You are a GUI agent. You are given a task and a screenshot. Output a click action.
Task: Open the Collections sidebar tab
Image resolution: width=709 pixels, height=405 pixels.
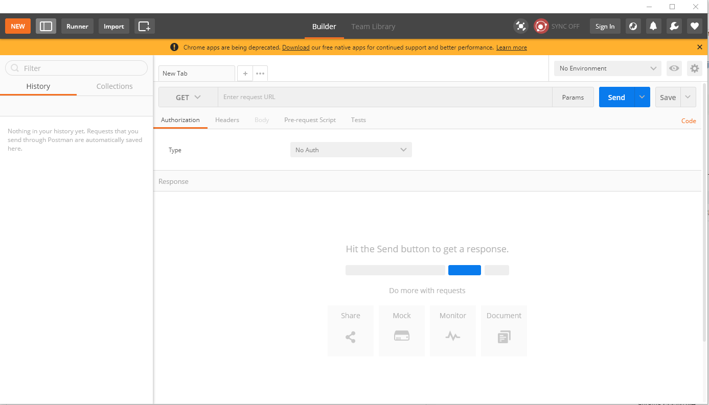click(x=115, y=86)
